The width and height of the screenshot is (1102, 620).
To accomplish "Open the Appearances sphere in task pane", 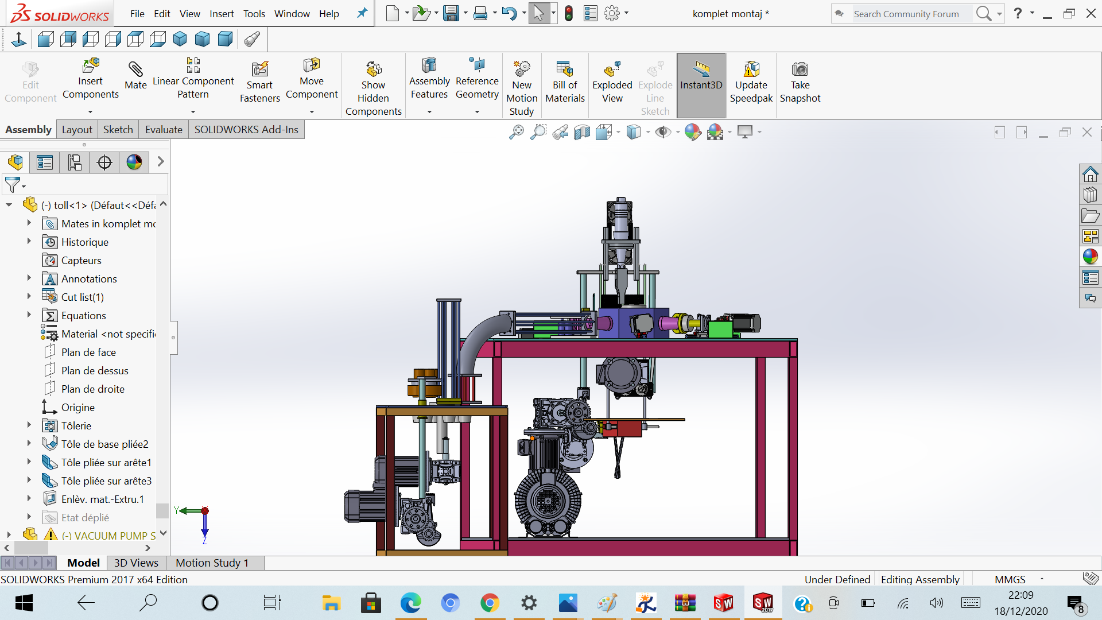I will [1090, 257].
